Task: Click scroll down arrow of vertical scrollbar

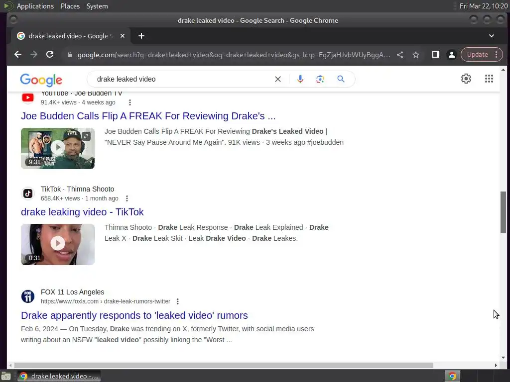Action: [x=503, y=358]
